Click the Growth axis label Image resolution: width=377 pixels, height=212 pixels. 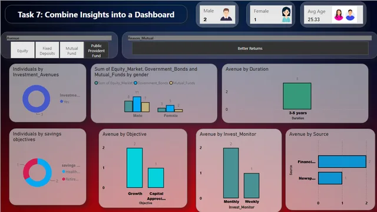pyautogui.click(x=135, y=194)
